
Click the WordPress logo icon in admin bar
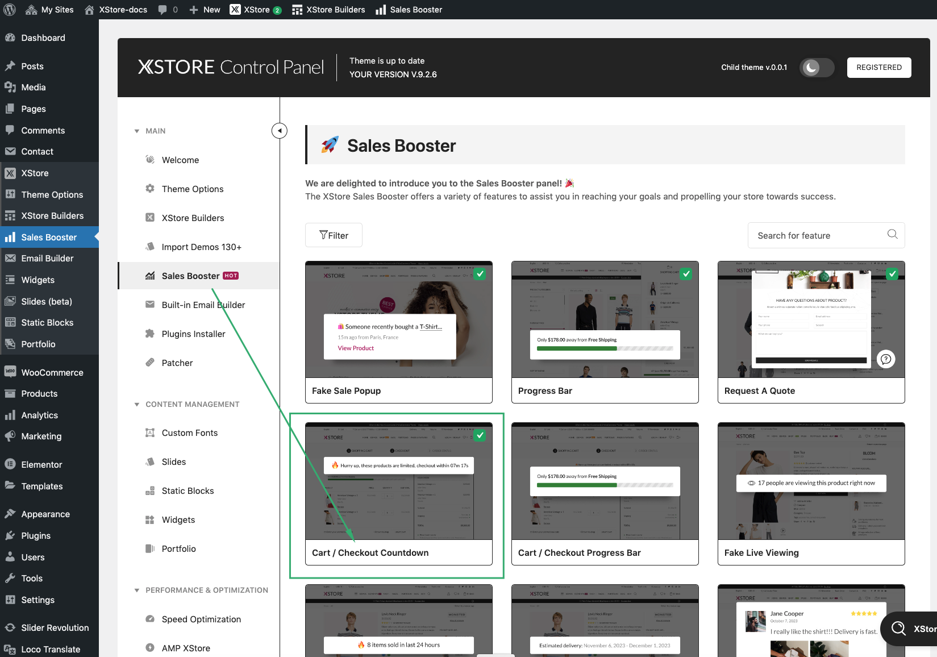[x=10, y=10]
